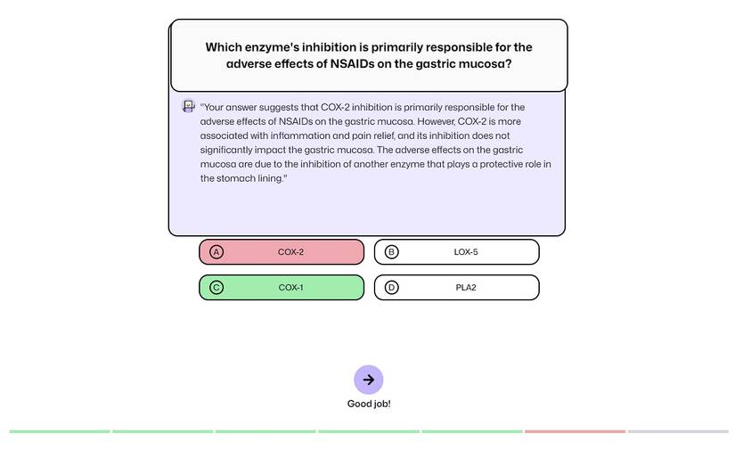
Task: Click the last gray progress segment
Action: pos(678,431)
